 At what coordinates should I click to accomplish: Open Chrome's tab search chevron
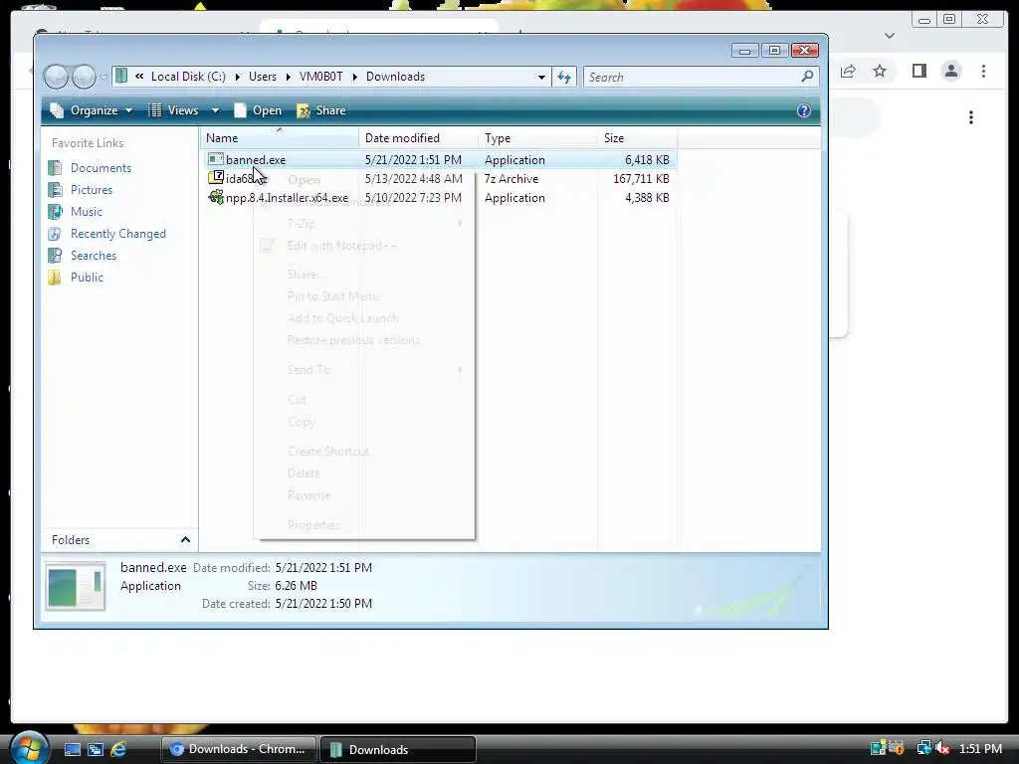point(890,36)
